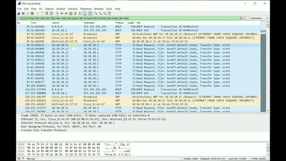
Task: Open capture file properties in status bar
Action: tap(23, 159)
